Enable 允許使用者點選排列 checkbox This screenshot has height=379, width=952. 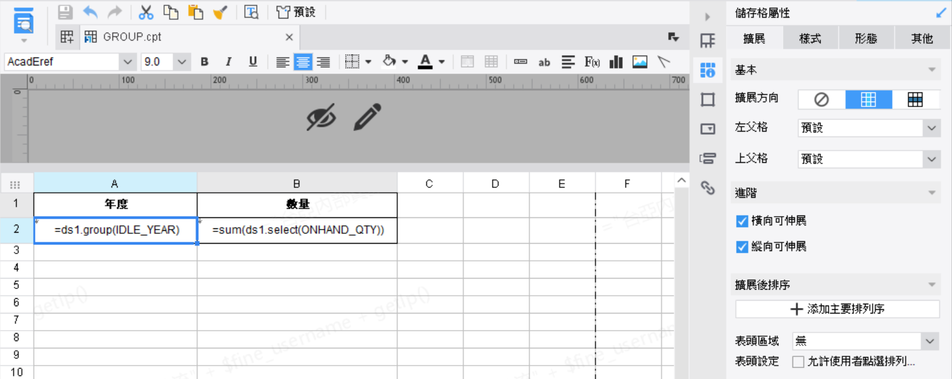tap(798, 361)
